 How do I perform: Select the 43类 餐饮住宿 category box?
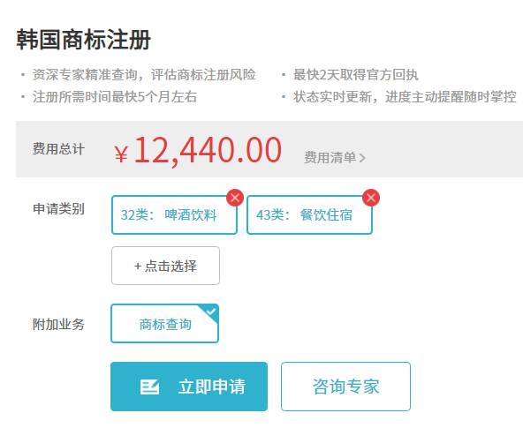click(x=309, y=214)
